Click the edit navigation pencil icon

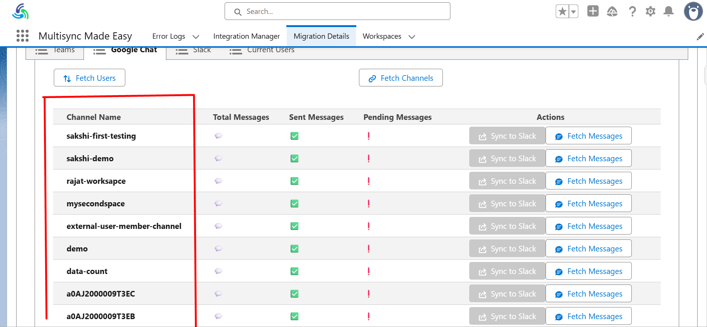click(700, 36)
